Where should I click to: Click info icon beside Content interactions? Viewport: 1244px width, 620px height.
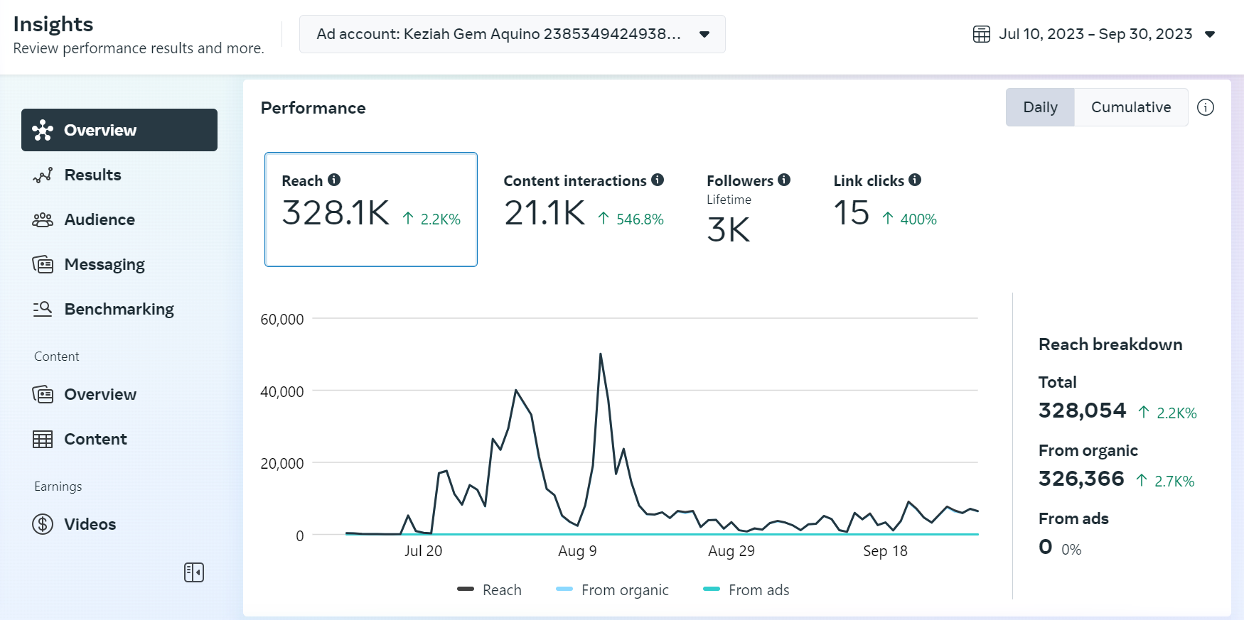[x=658, y=180]
